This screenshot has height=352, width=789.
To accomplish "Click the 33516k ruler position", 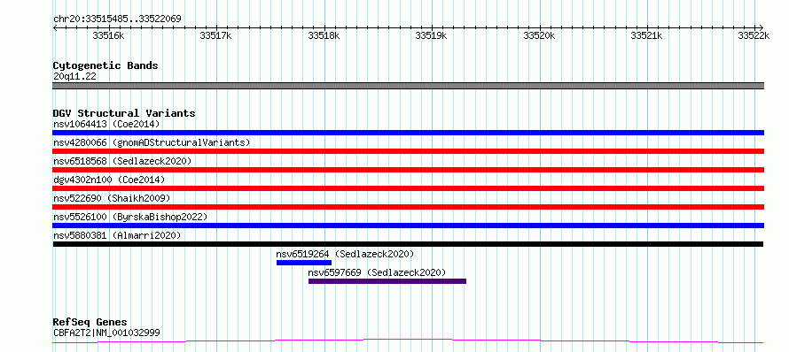I will [x=109, y=35].
